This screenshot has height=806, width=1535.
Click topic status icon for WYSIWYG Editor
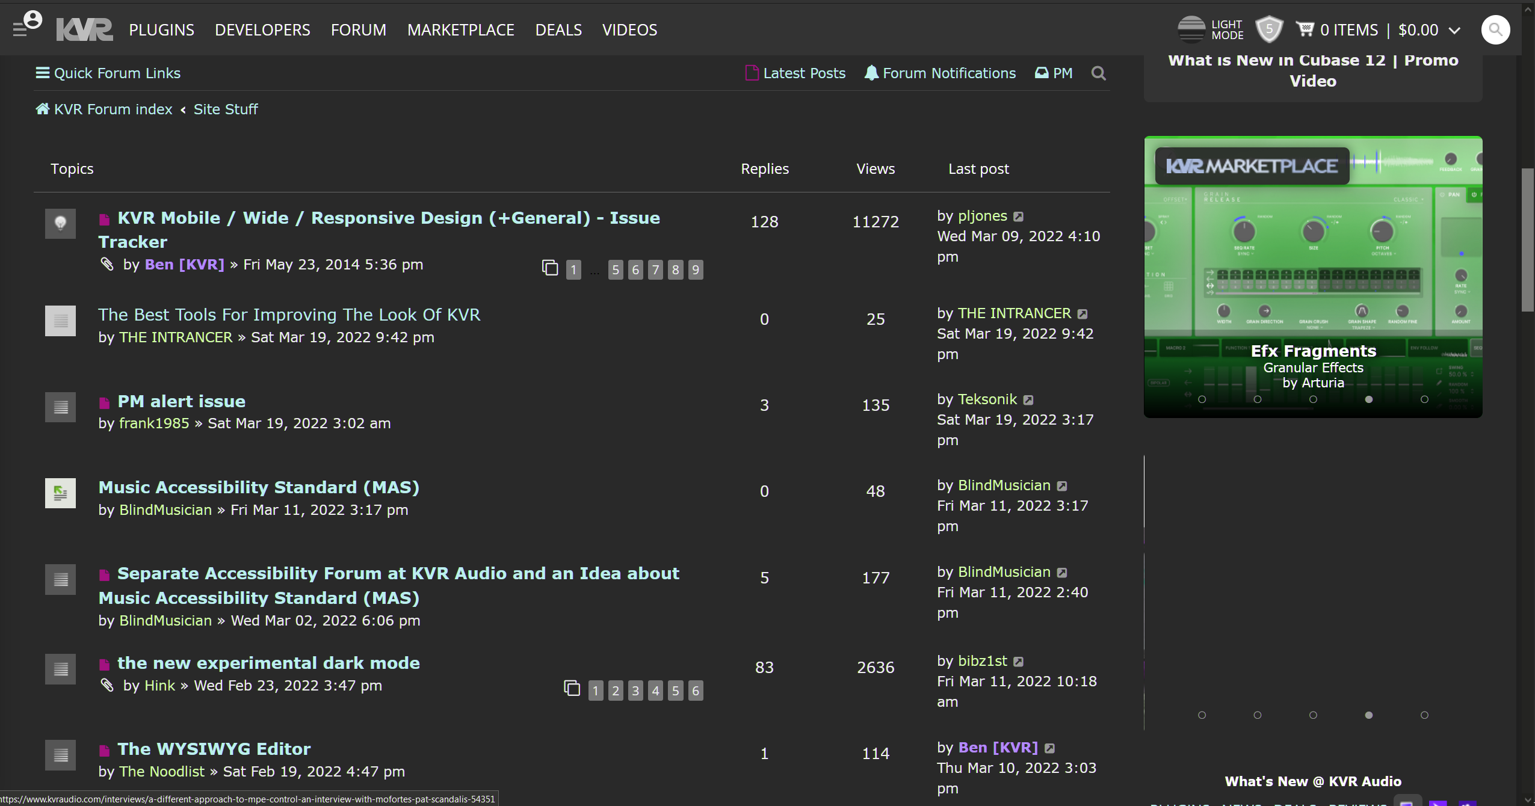[60, 755]
